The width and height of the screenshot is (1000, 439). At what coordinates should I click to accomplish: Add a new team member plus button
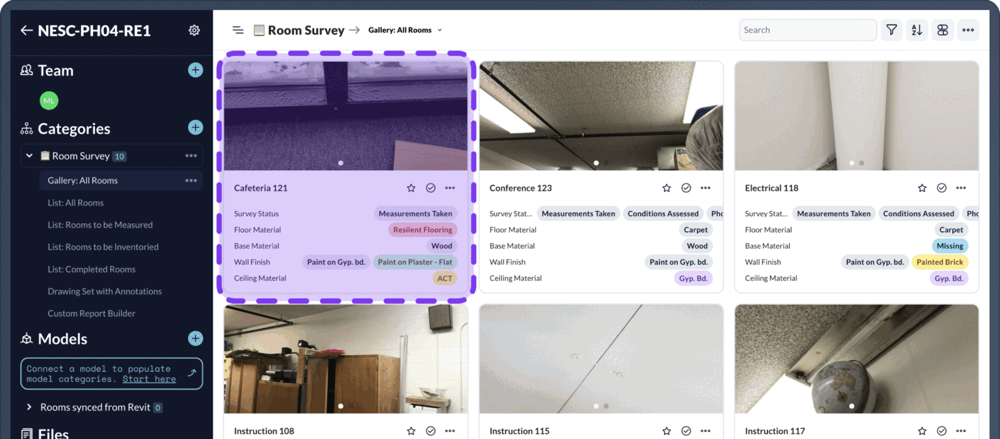[195, 70]
